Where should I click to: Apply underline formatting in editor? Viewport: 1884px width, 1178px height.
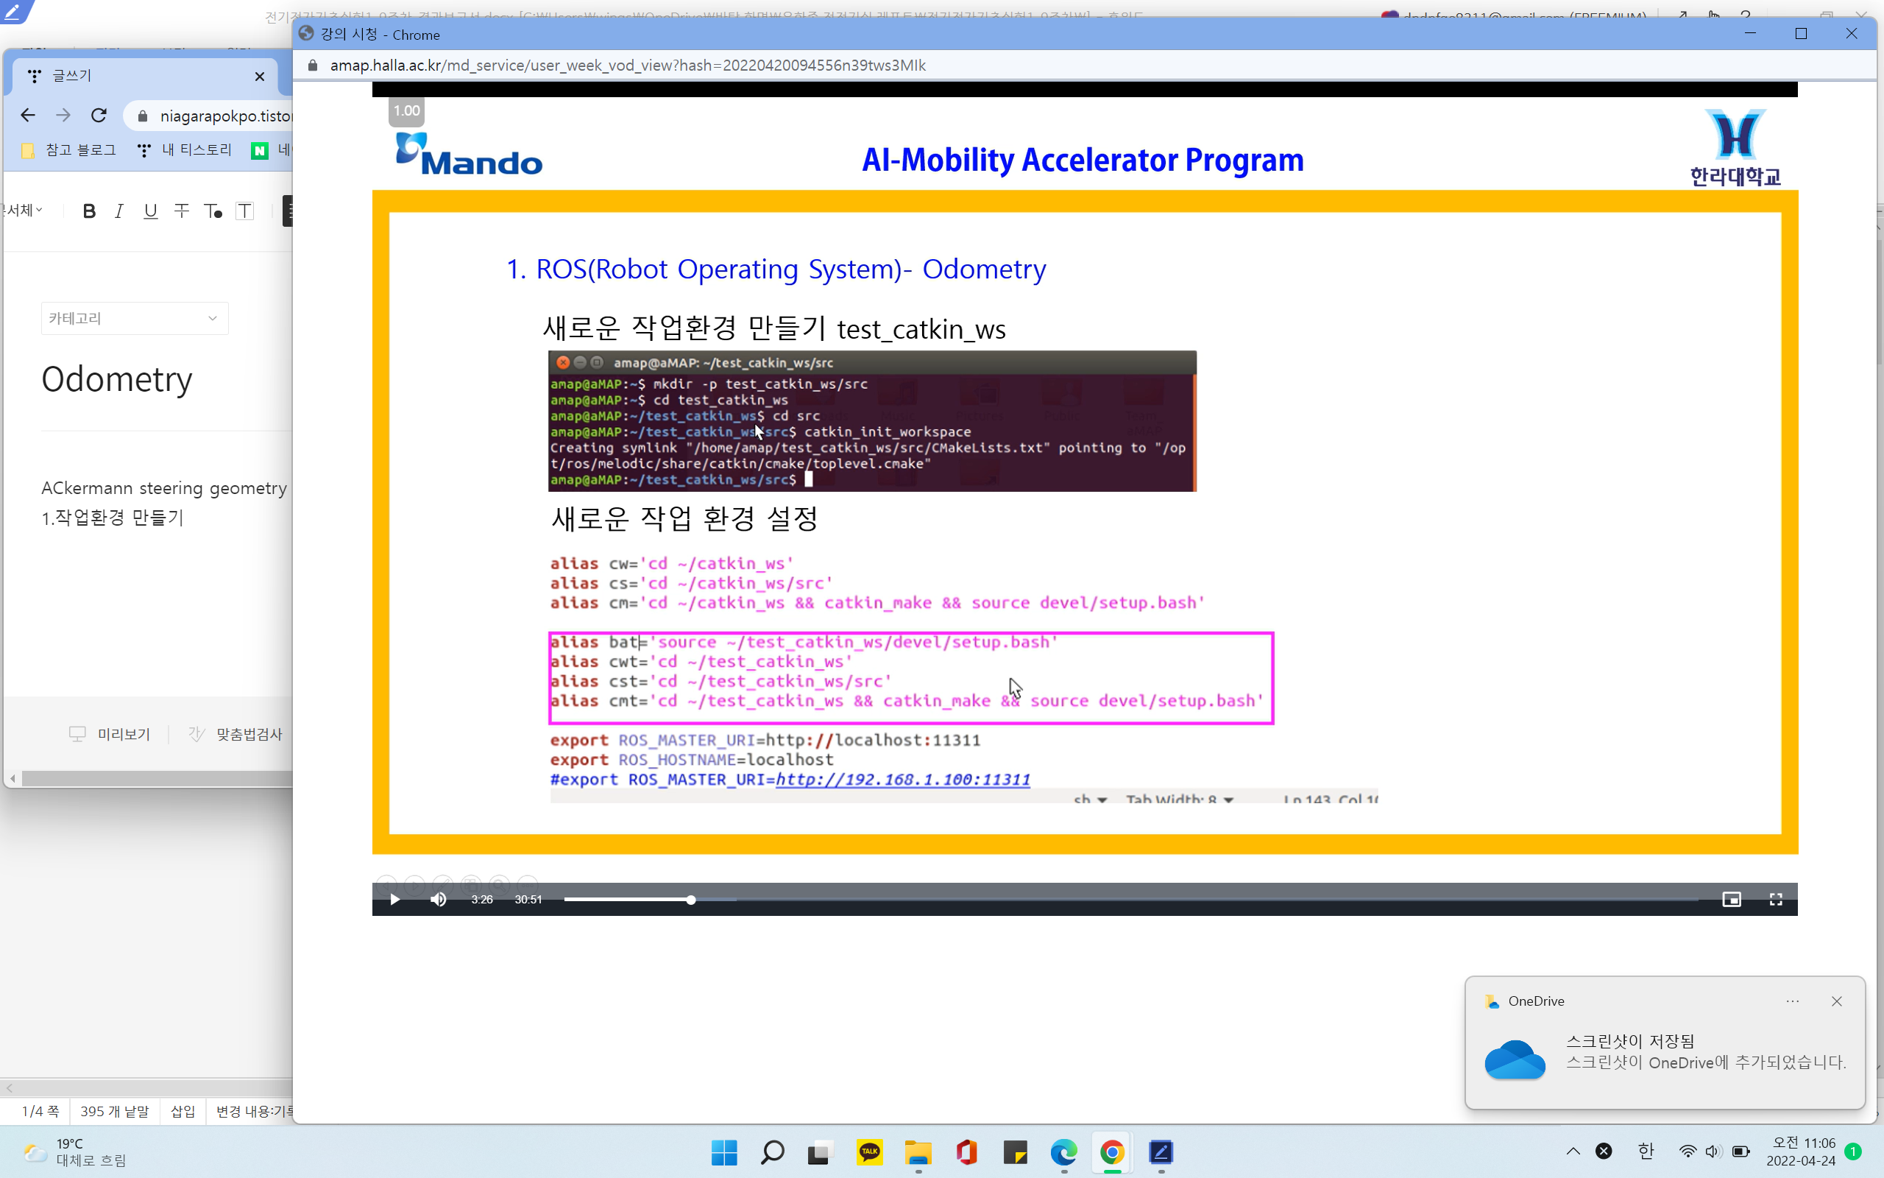pos(150,211)
